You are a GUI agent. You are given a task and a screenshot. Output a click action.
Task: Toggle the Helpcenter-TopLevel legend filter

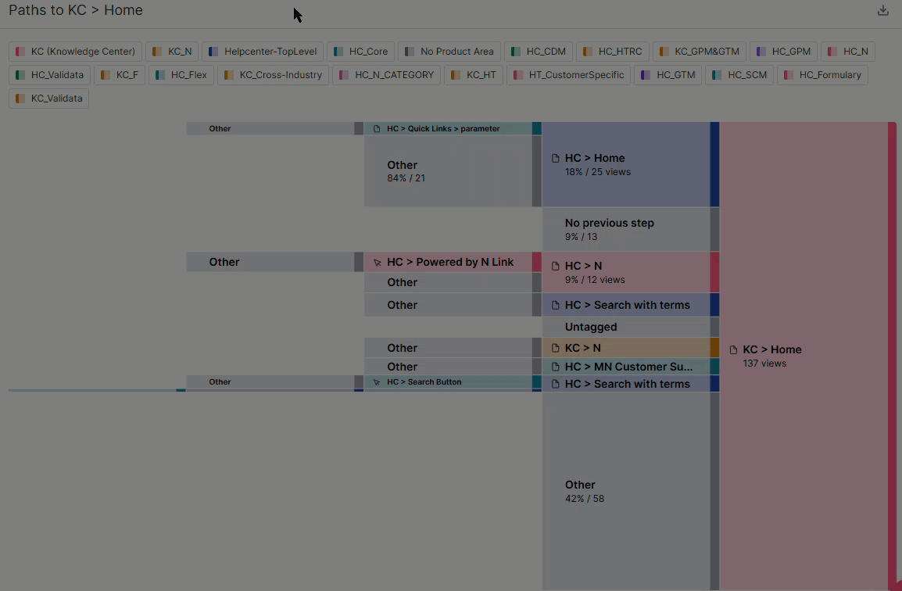point(263,52)
